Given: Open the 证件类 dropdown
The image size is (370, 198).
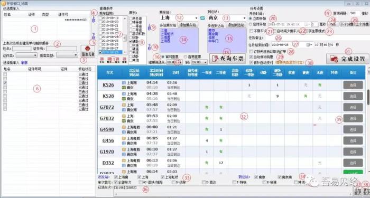Looking at the screenshot, I should coord(26,55).
